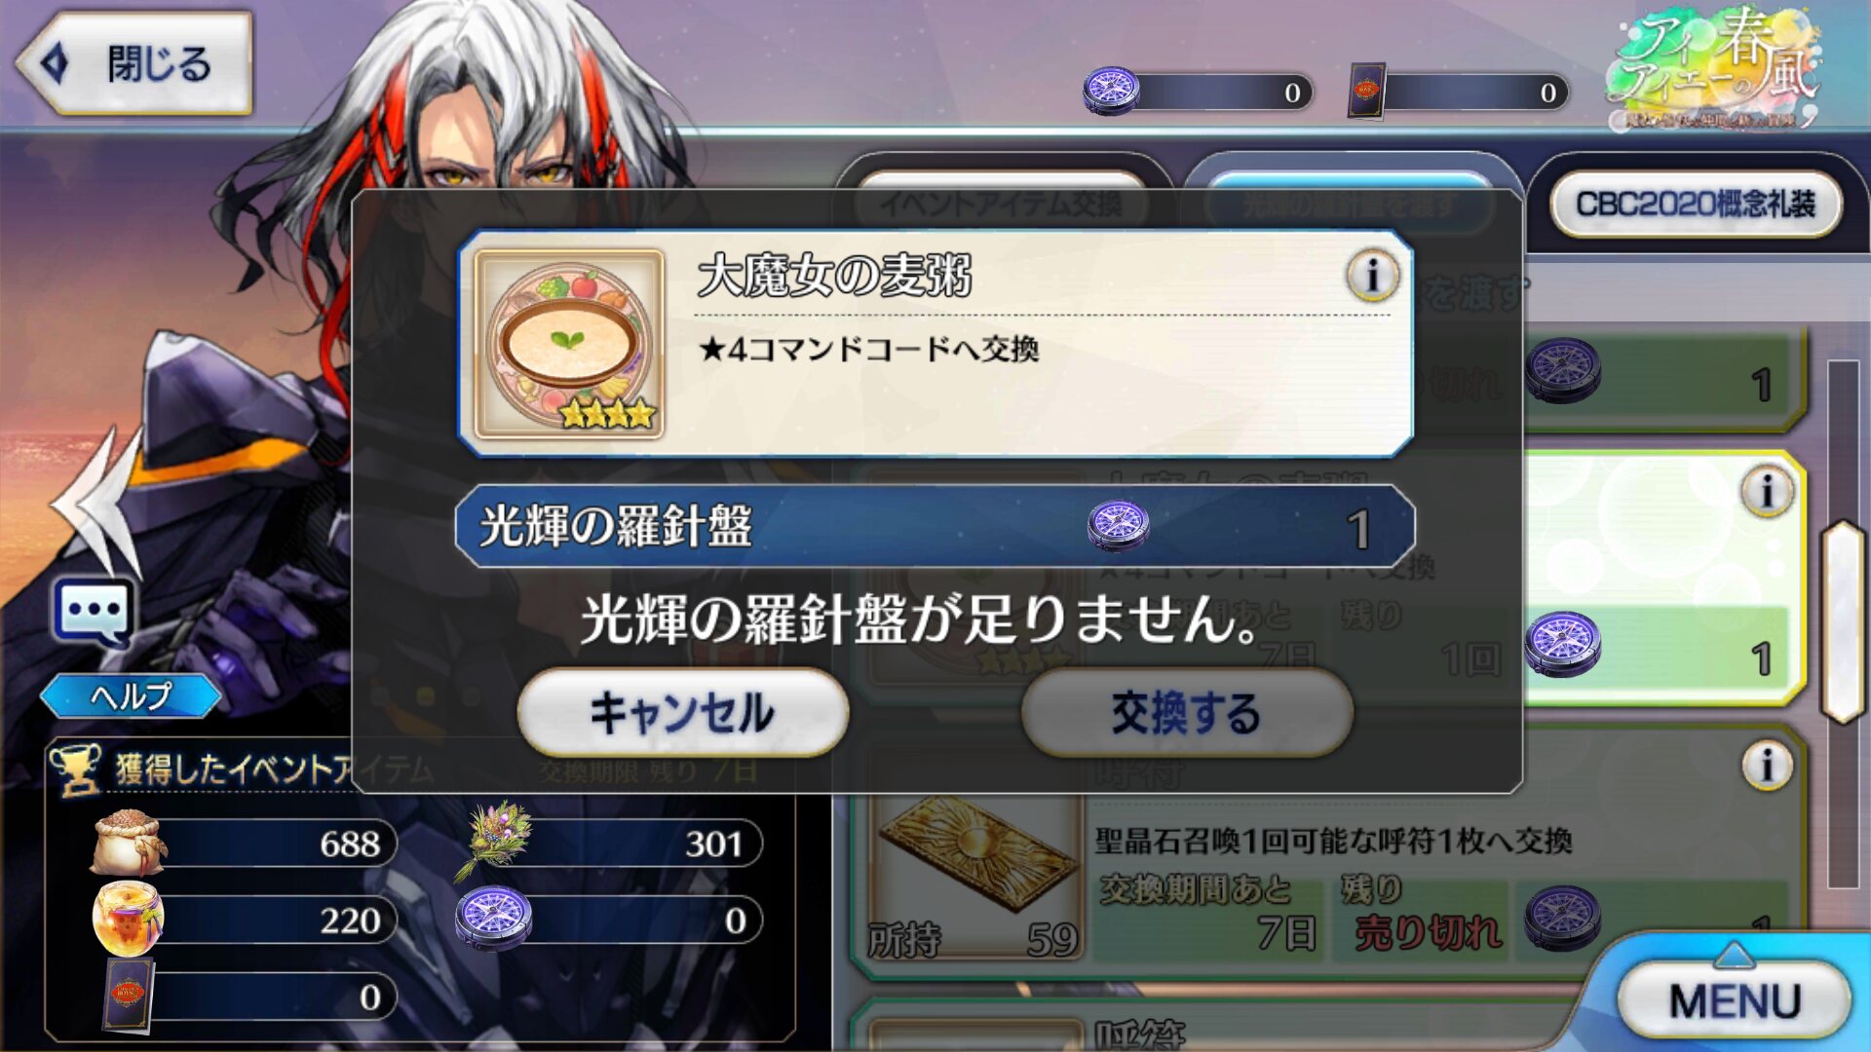The image size is (1871, 1052).
Task: Open info for the summon ticket row
Action: click(1766, 766)
